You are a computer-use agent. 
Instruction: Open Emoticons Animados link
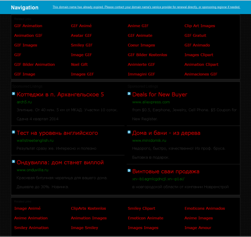205,209
